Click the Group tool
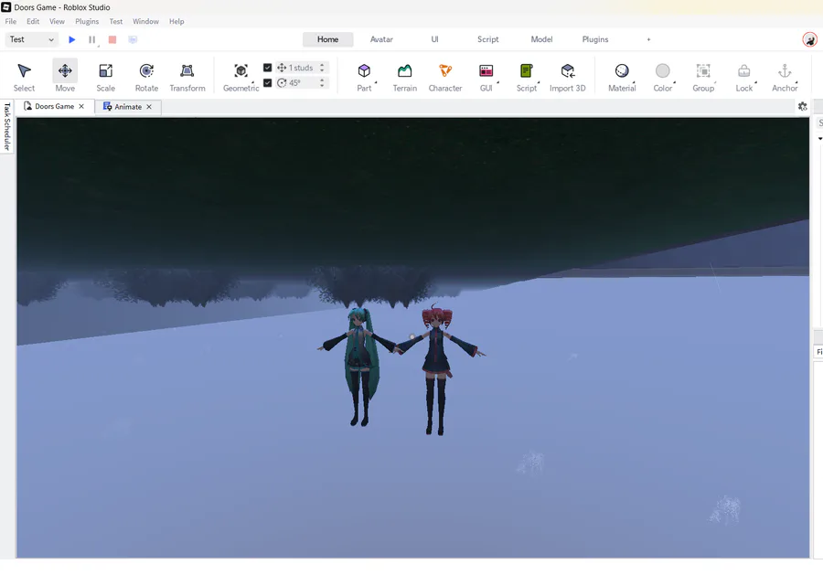The width and height of the screenshot is (823, 575). click(x=703, y=77)
